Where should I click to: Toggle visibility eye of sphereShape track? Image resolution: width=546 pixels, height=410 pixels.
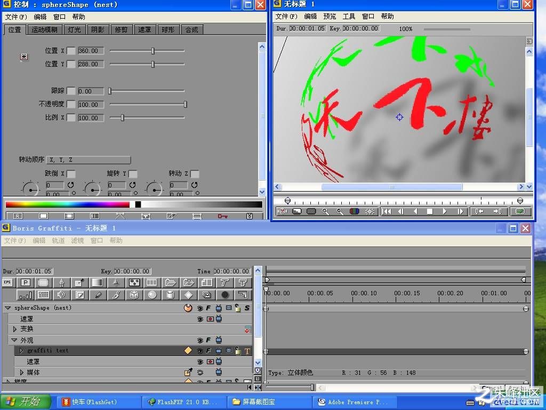(x=200, y=308)
